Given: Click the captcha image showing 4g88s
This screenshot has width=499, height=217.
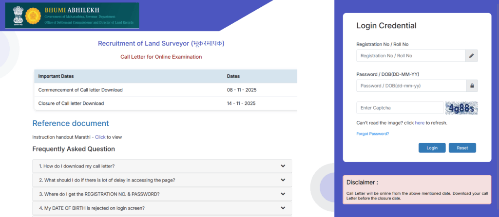Looking at the screenshot, I should point(461,108).
